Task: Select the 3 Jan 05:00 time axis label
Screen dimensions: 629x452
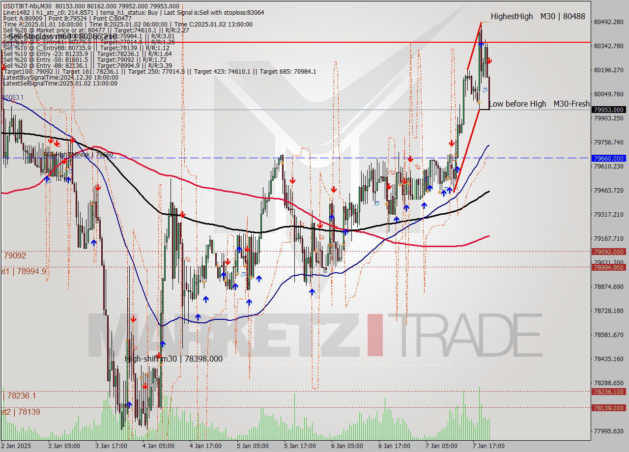Action: click(63, 446)
